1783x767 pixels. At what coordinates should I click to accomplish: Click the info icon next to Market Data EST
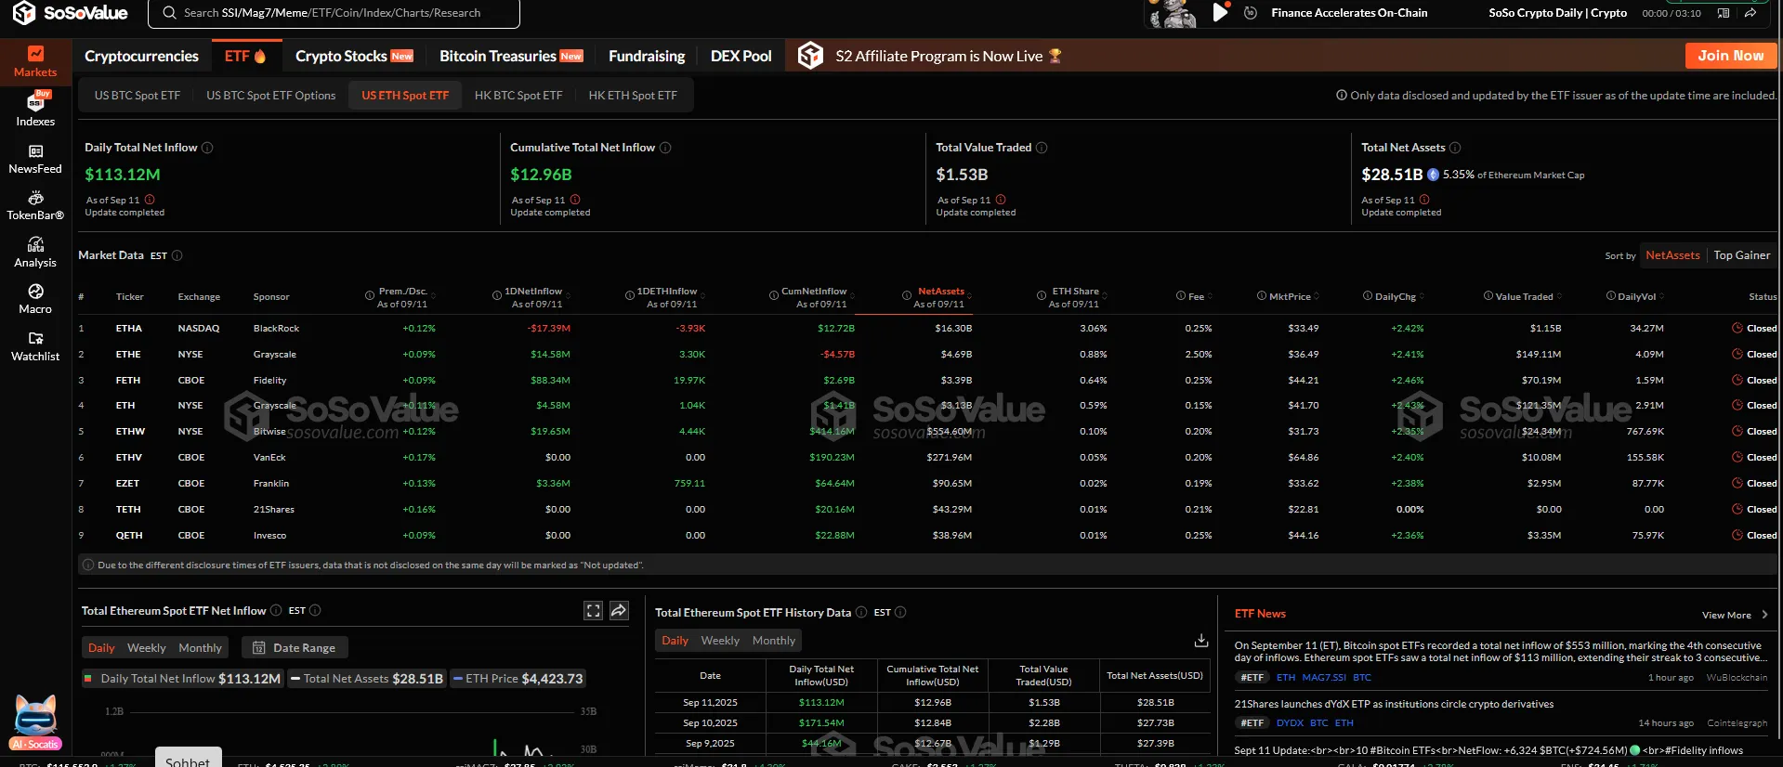click(x=177, y=255)
